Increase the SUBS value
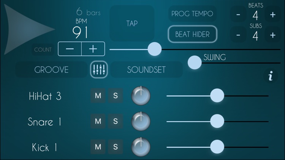The width and height of the screenshot is (285, 160). pyautogui.click(x=272, y=35)
